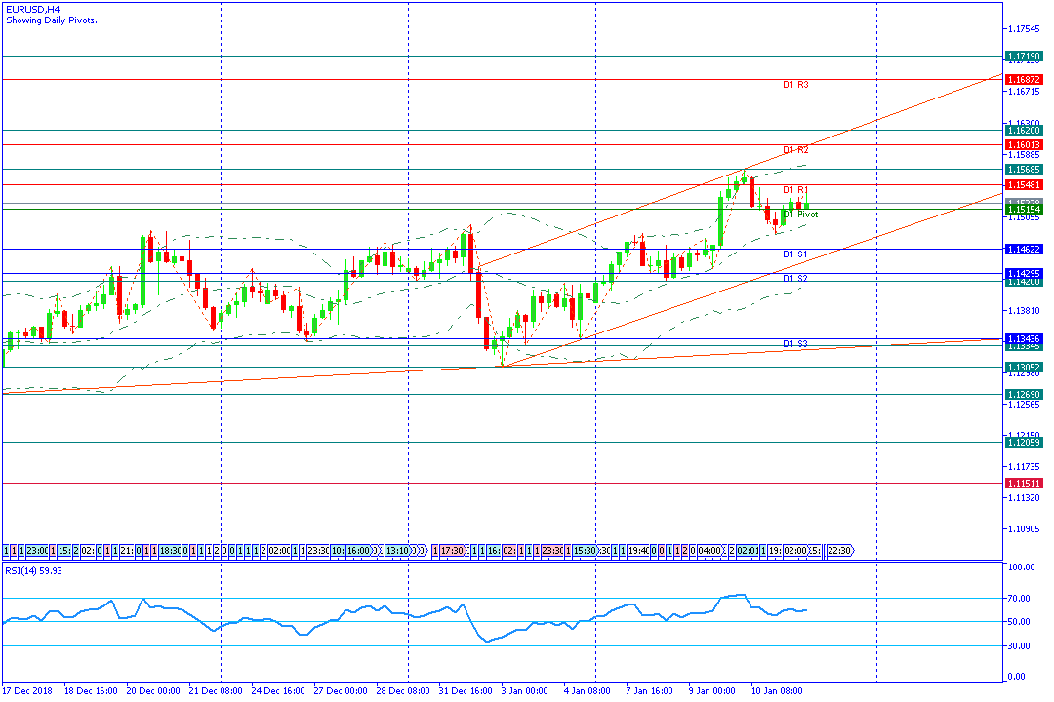This screenshot has width=1054, height=702.
Task: Click the 21 Dec 08:00 time label
Action: click(x=216, y=691)
